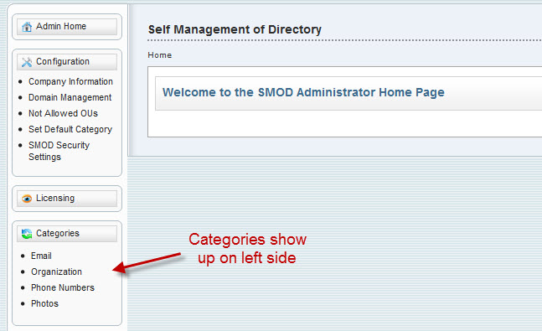
Task: Open the Photos category
Action: (x=44, y=303)
